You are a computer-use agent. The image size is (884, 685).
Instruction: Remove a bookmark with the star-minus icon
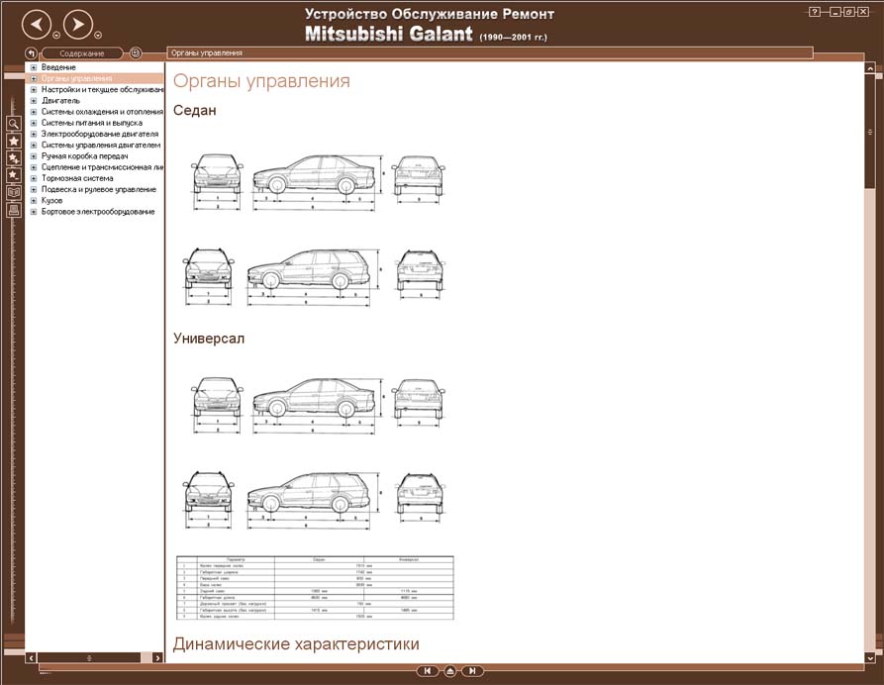tap(14, 175)
